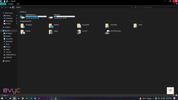The width and height of the screenshot is (178, 100).
Task: Select OneDrive in navigation pane
Action: pyautogui.click(x=8, y=27)
